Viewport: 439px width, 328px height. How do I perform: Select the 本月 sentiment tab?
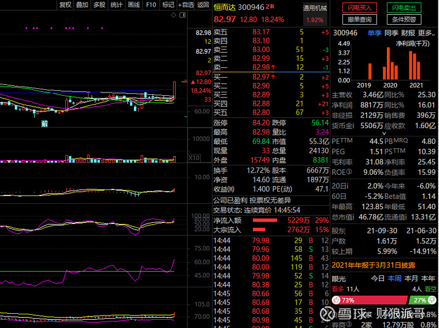(411, 279)
